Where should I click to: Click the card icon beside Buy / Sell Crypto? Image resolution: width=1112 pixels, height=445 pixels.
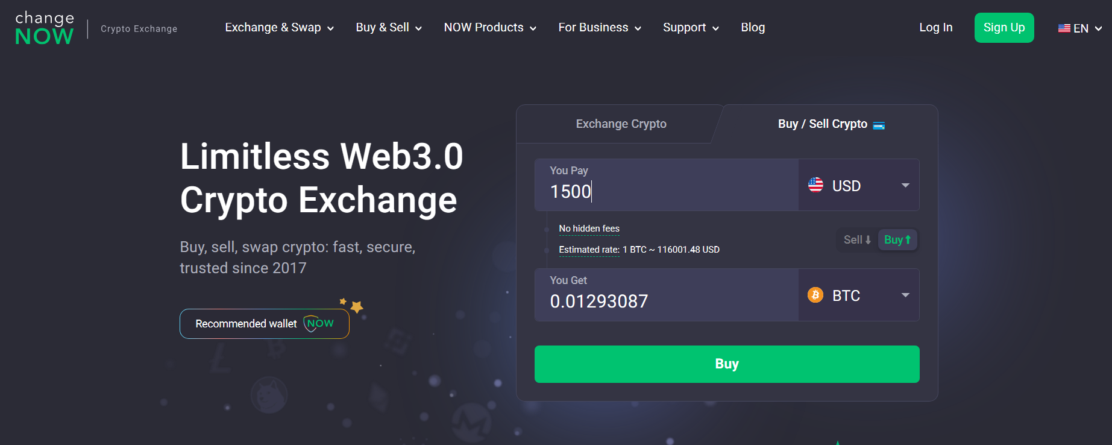point(879,125)
